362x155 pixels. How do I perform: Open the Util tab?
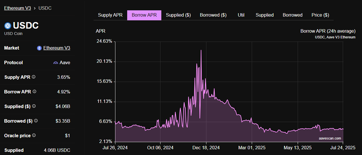click(x=241, y=15)
